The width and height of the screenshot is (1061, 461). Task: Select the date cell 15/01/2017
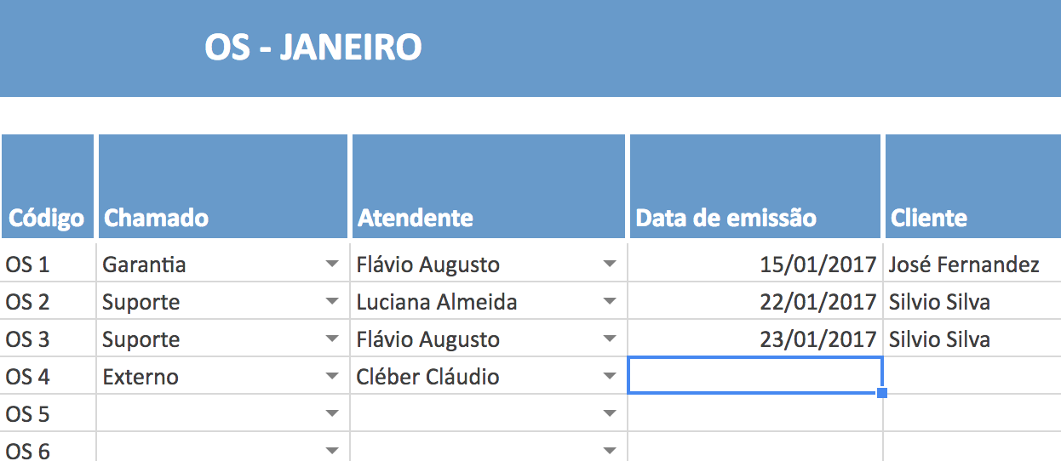[754, 265]
